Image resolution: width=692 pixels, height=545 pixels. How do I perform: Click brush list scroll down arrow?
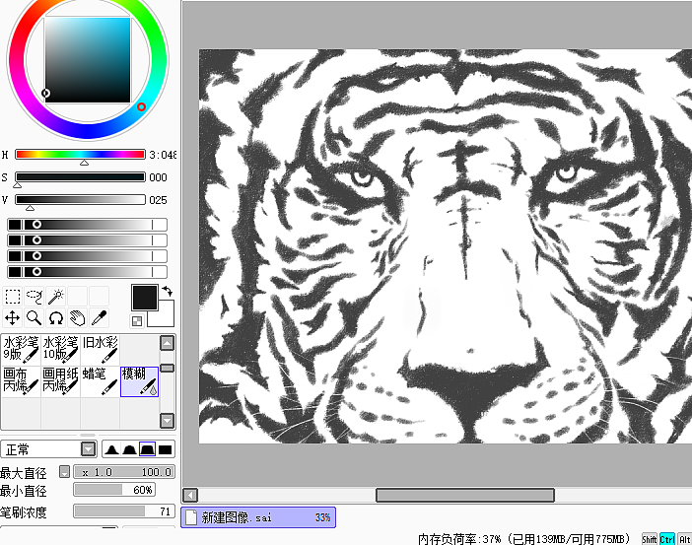167,421
